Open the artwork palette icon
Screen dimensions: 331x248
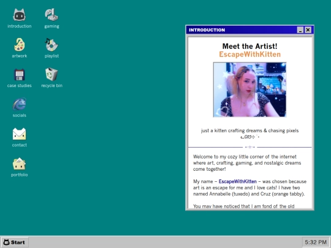click(x=20, y=45)
